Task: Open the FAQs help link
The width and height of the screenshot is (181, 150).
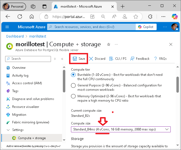Action: pyautogui.click(x=160, y=59)
